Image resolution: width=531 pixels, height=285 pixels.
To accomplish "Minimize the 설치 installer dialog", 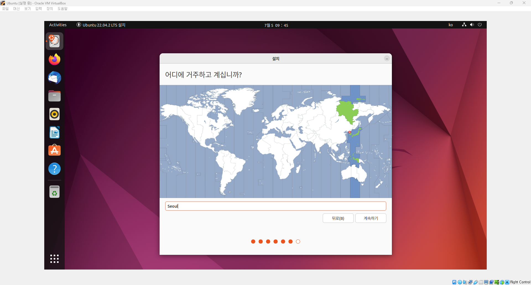I will click(x=387, y=59).
